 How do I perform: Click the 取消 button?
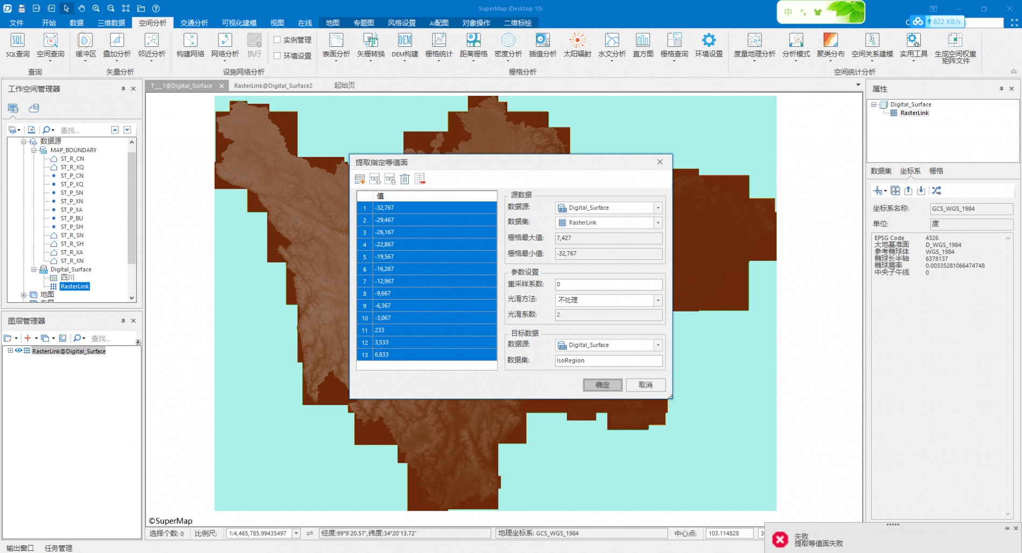[645, 385]
